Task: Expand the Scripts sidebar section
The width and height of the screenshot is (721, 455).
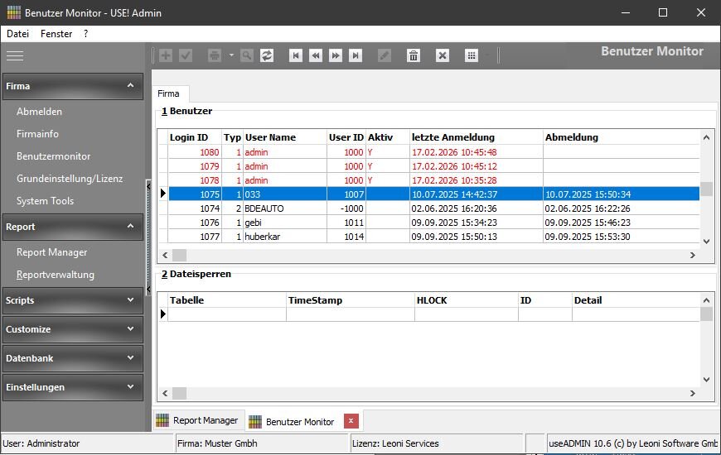Action: point(130,300)
